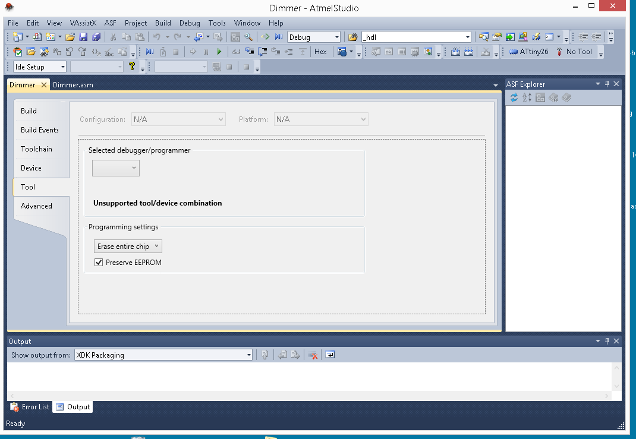The image size is (636, 439).
Task: Toggle auto-hide pin on Output panel
Action: coord(607,341)
